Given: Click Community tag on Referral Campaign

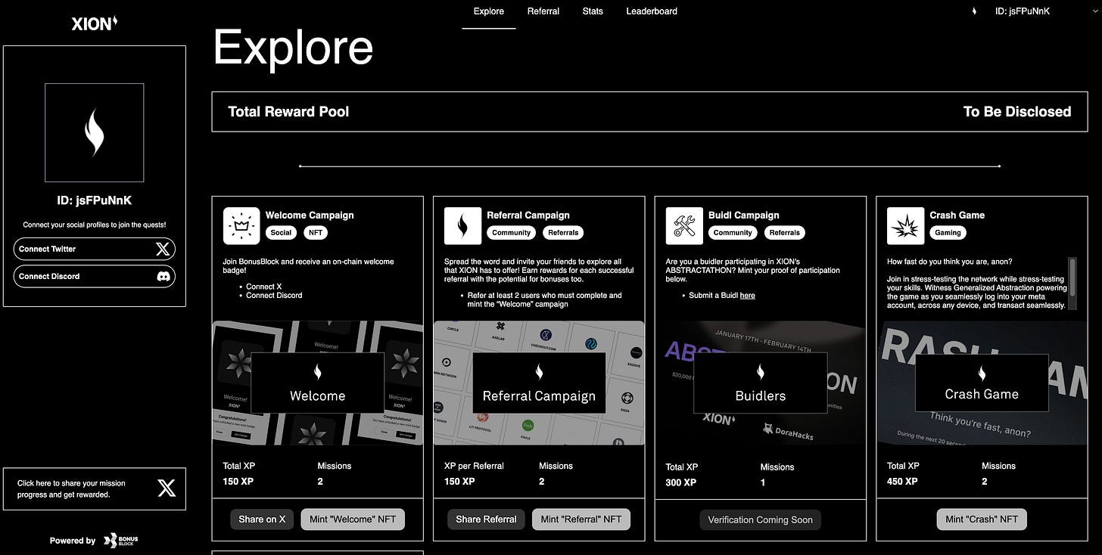Looking at the screenshot, I should [511, 233].
